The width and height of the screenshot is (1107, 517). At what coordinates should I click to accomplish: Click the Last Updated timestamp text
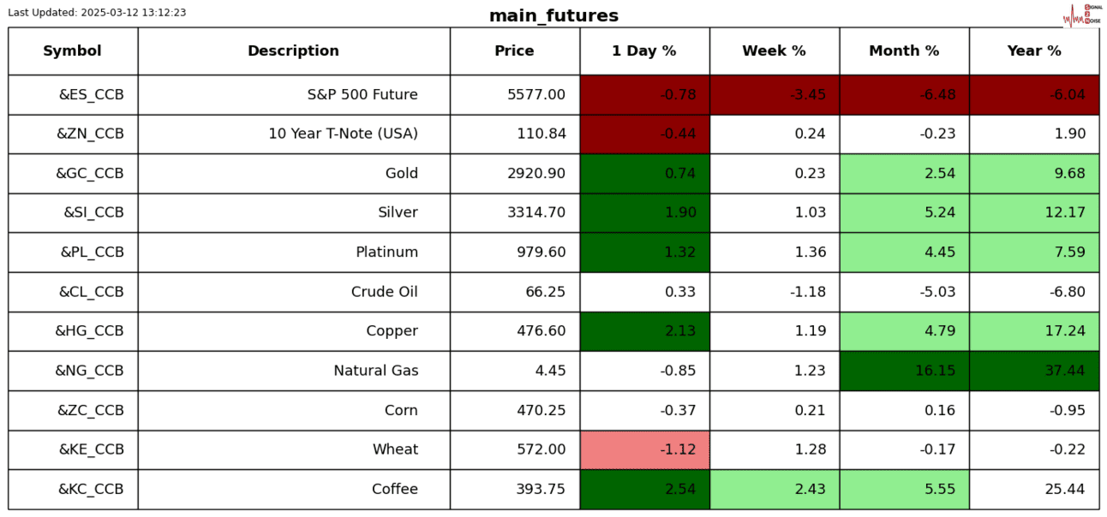click(x=97, y=13)
